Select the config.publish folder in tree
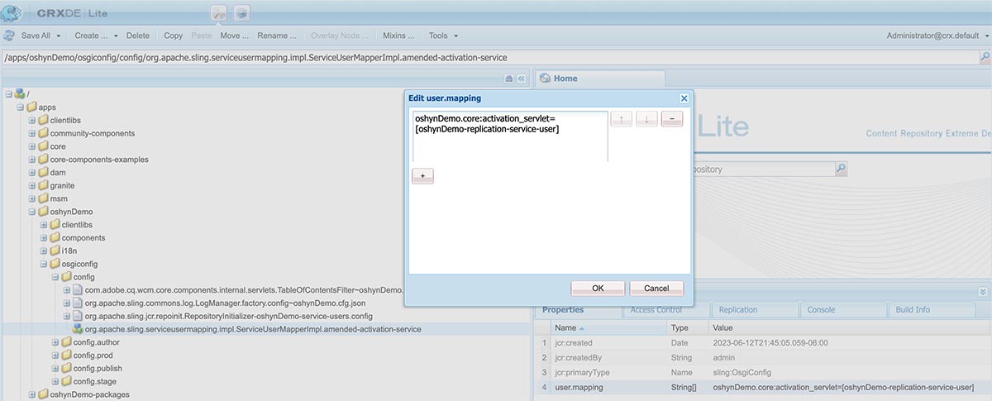Screen dimensions: 992x401 click(97, 368)
